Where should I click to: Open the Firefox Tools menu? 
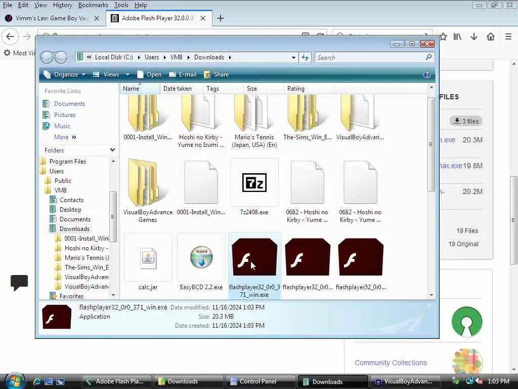click(121, 5)
